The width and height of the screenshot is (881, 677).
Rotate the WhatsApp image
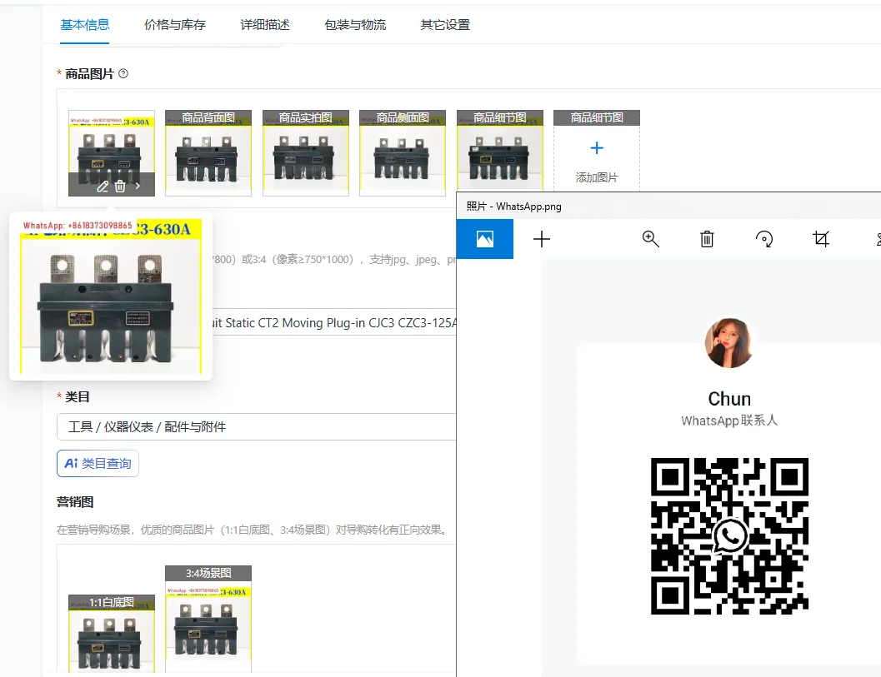[763, 240]
